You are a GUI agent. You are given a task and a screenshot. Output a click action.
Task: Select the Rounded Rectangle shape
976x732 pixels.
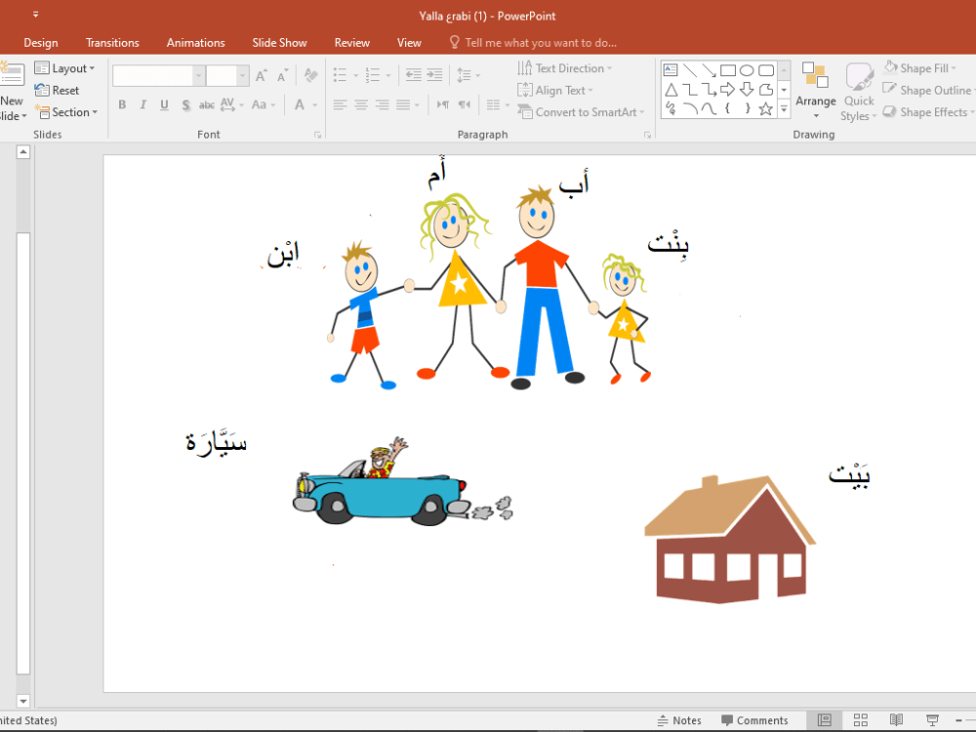click(x=766, y=69)
